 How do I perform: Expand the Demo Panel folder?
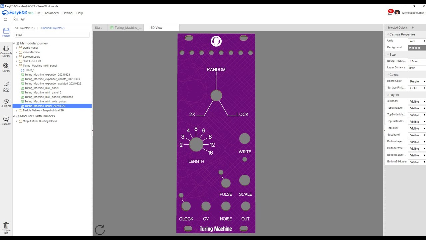click(x=17, y=48)
